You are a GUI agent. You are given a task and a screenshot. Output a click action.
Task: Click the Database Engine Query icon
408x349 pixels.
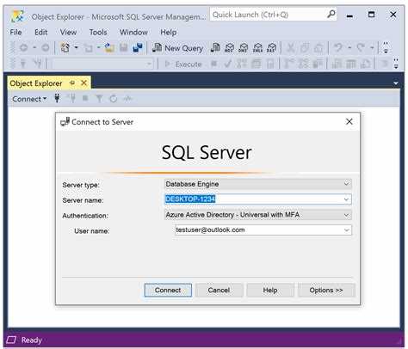(215, 47)
